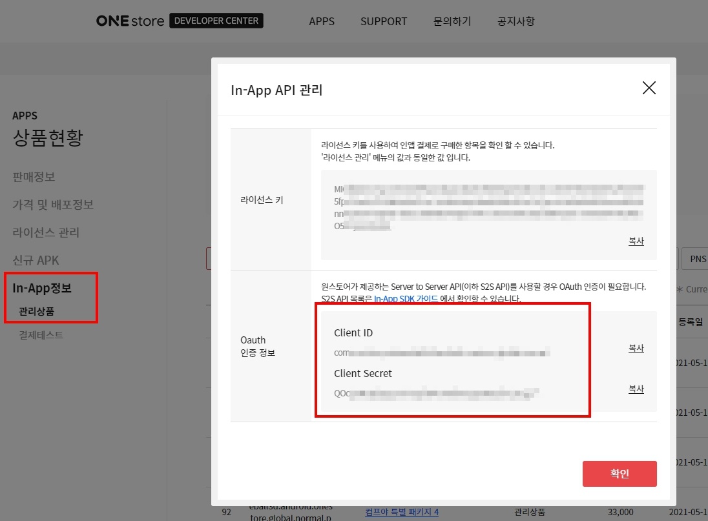Copy the Client ID with 복사
The width and height of the screenshot is (708, 521).
pos(636,348)
